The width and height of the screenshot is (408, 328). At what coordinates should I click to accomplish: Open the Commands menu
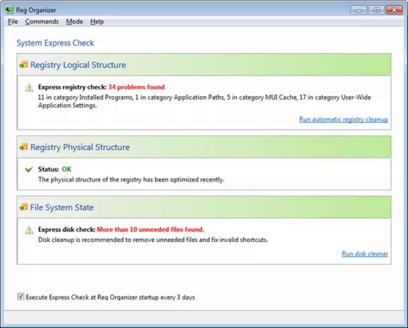pyautogui.click(x=42, y=22)
